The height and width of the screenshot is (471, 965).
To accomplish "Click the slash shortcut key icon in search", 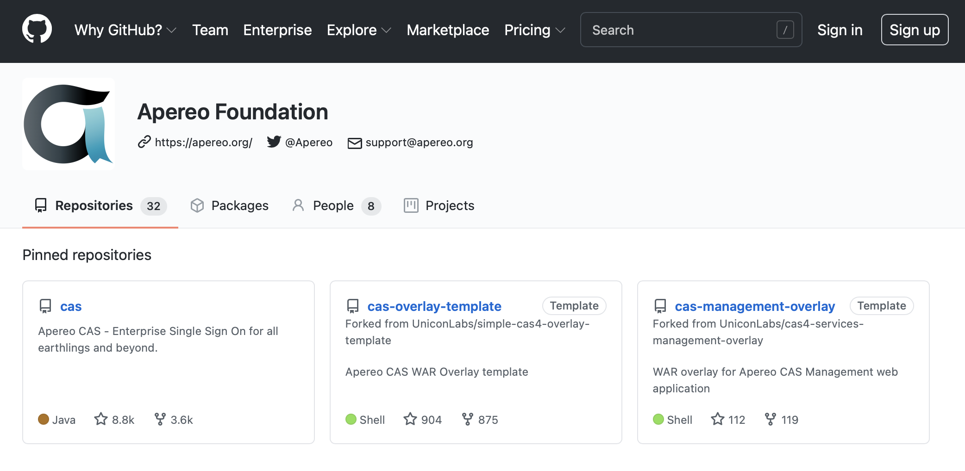I will click(785, 30).
